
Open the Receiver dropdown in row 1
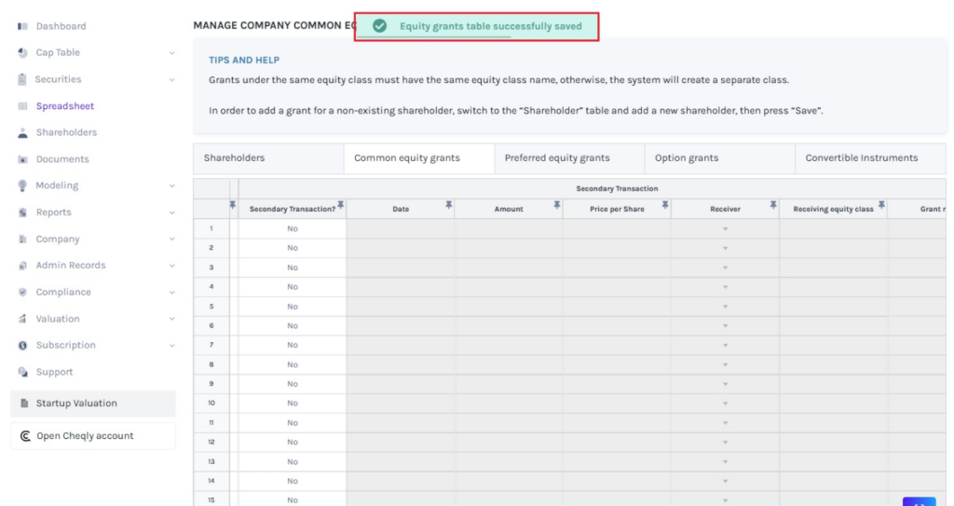coord(725,228)
